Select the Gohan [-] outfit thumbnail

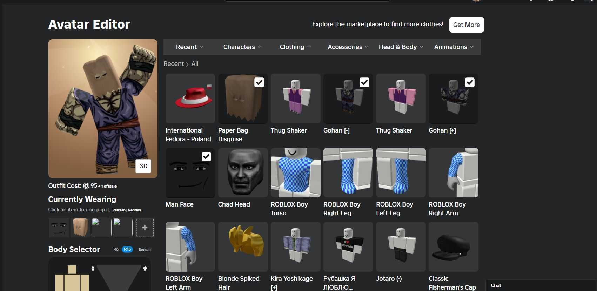pyautogui.click(x=348, y=99)
